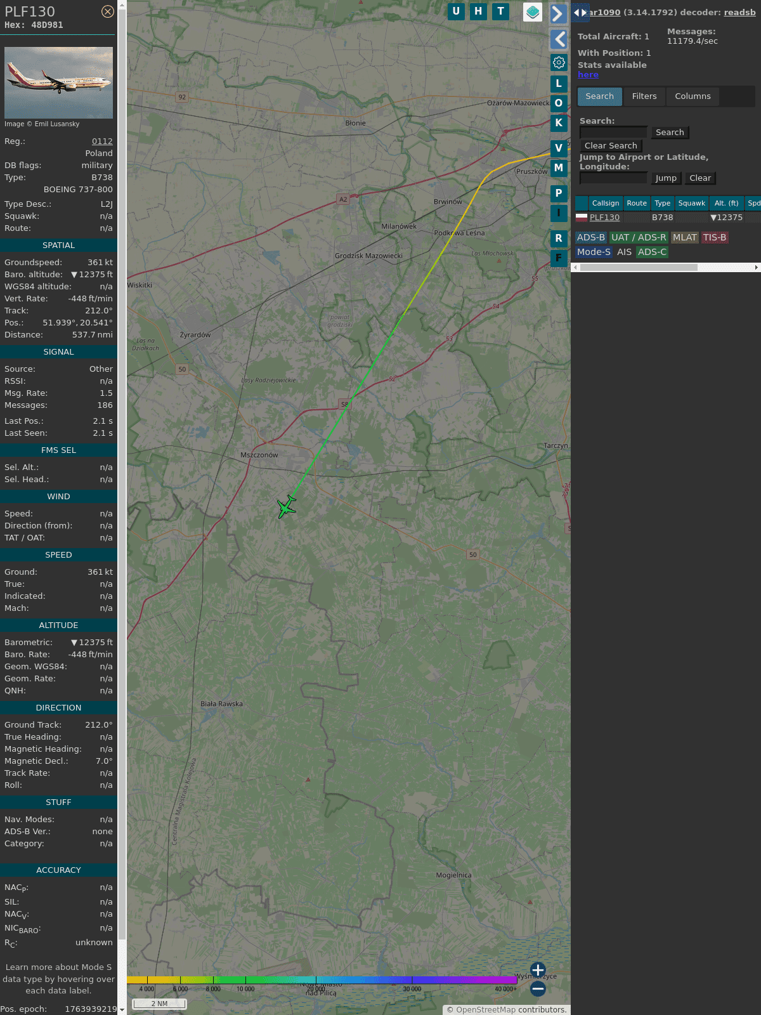This screenshot has height=1015, width=761.
Task: Focus the aircraft search input field
Action: pos(613,133)
